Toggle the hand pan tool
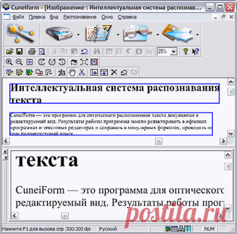Viewport: 237px width, 234px height. tap(72, 72)
